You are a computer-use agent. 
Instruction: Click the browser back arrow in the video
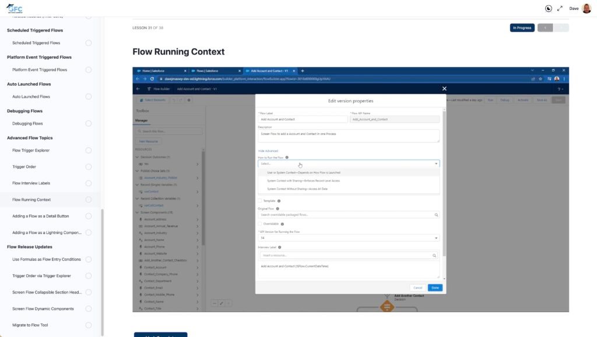click(x=138, y=79)
